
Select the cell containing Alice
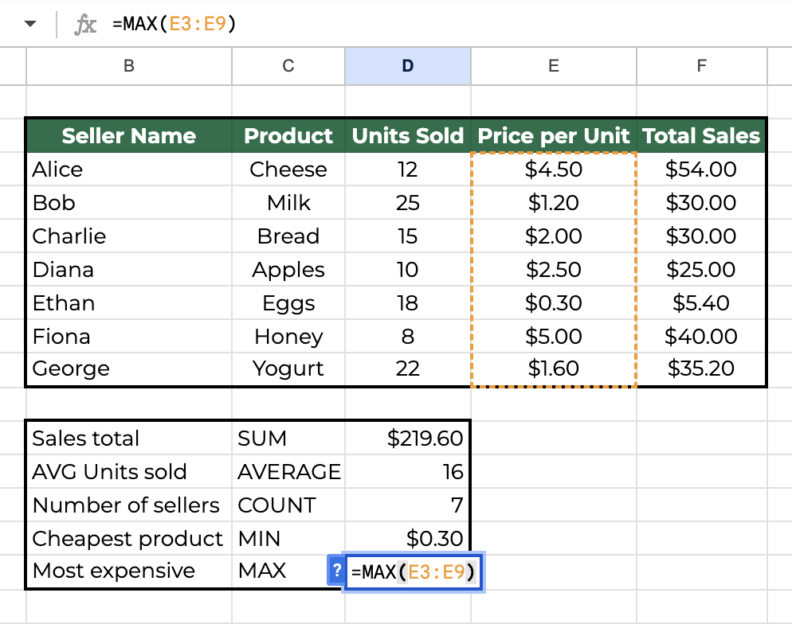point(129,170)
